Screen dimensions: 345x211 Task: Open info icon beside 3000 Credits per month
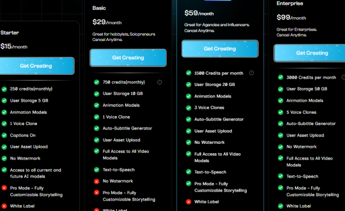click(x=344, y=78)
